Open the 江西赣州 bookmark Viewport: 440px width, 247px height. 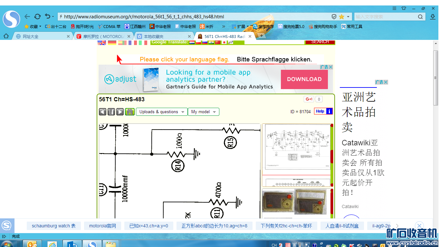point(135,27)
